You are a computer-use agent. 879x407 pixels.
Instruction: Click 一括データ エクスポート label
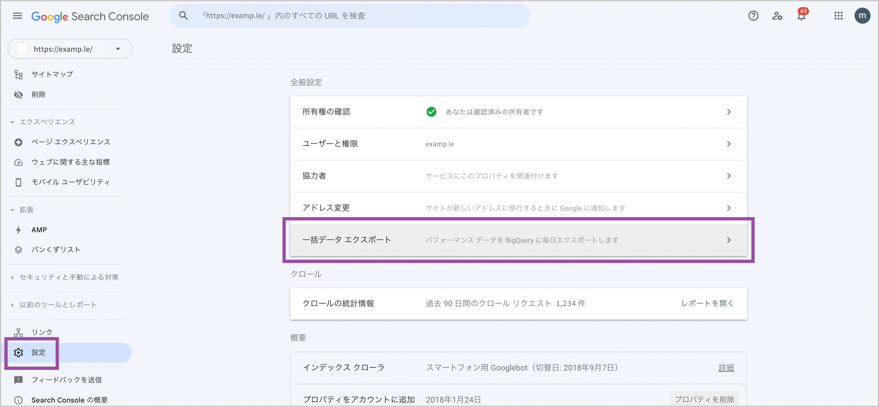click(x=347, y=240)
